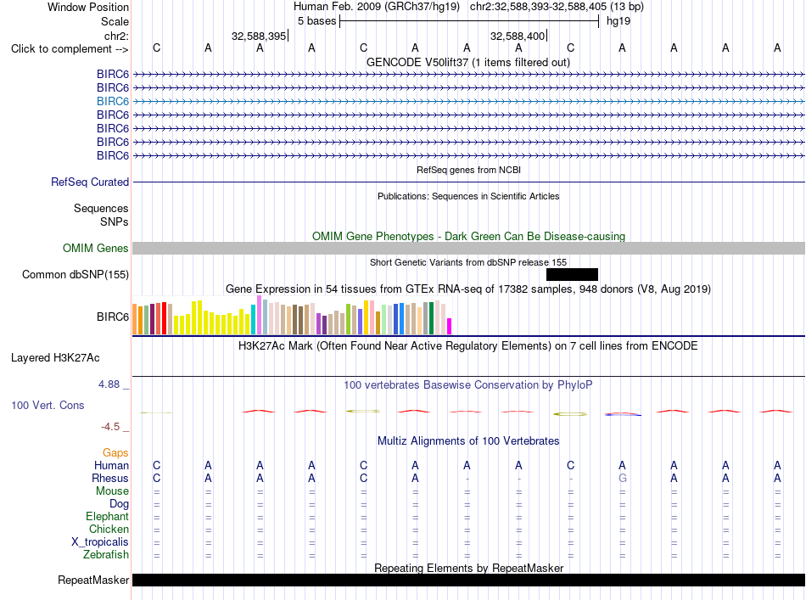
Task: Click the Repeating Elements by RepeatMasker title
Action: click(x=469, y=568)
